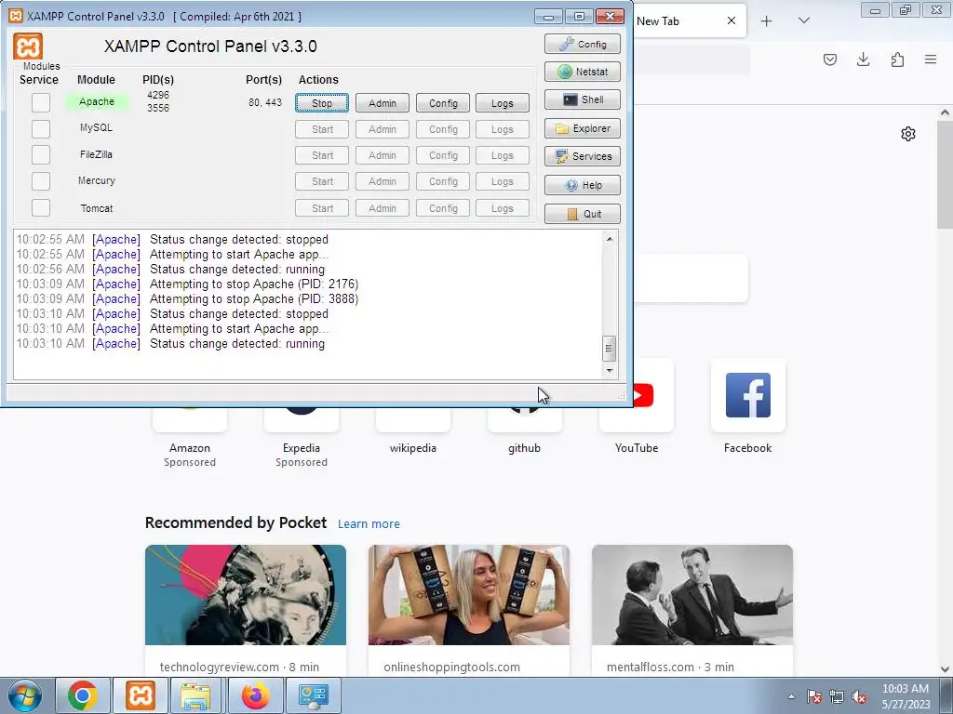Open the mentalfloss.com article thumbnail
Viewport: 953px width, 714px height.
click(x=692, y=595)
